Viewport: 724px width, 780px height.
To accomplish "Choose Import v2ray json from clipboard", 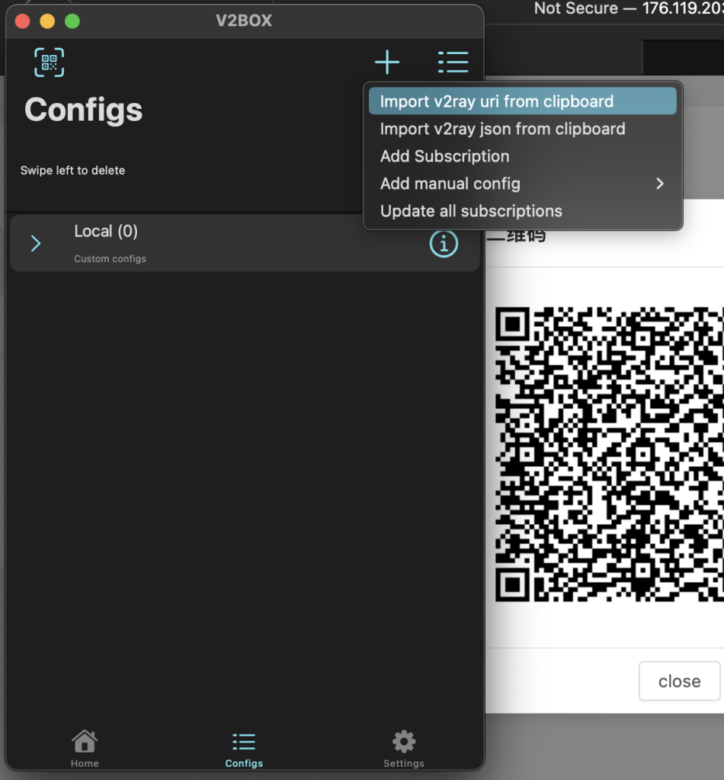I will (x=523, y=129).
